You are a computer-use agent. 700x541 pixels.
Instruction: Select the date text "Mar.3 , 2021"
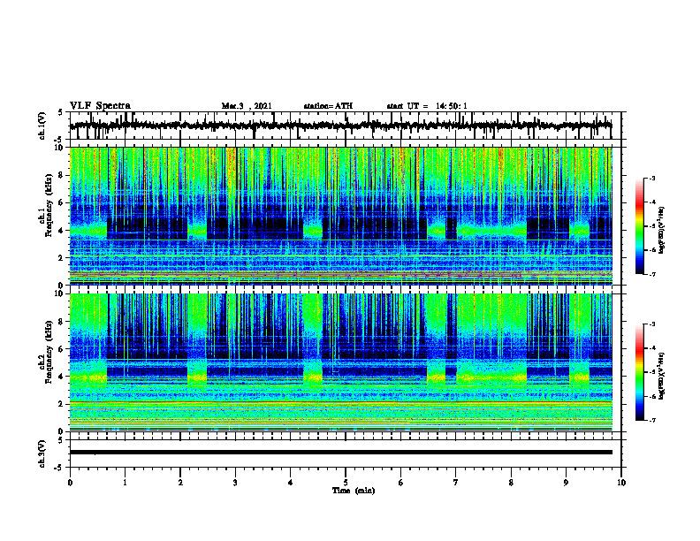point(247,106)
